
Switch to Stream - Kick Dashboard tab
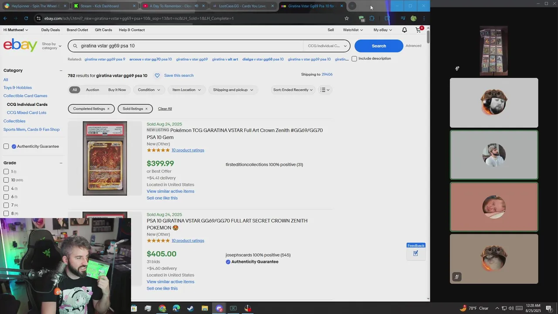point(105,6)
